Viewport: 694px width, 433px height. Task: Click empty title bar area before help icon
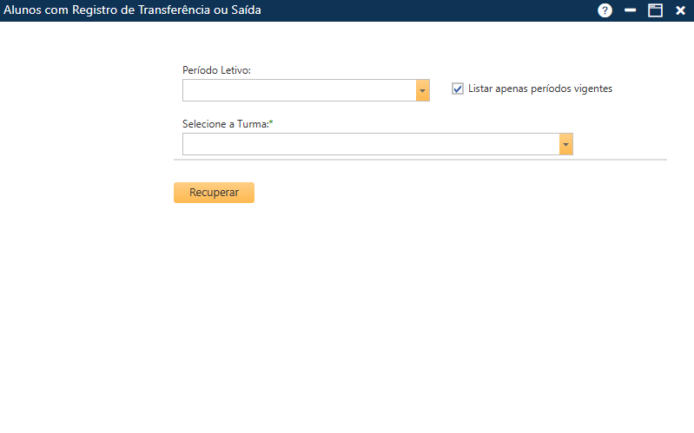click(x=434, y=10)
